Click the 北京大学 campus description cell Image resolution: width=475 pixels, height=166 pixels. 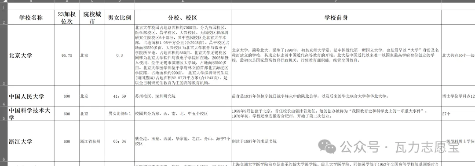point(183,55)
